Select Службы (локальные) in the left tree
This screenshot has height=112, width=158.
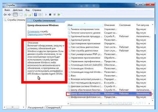tap(16, 20)
